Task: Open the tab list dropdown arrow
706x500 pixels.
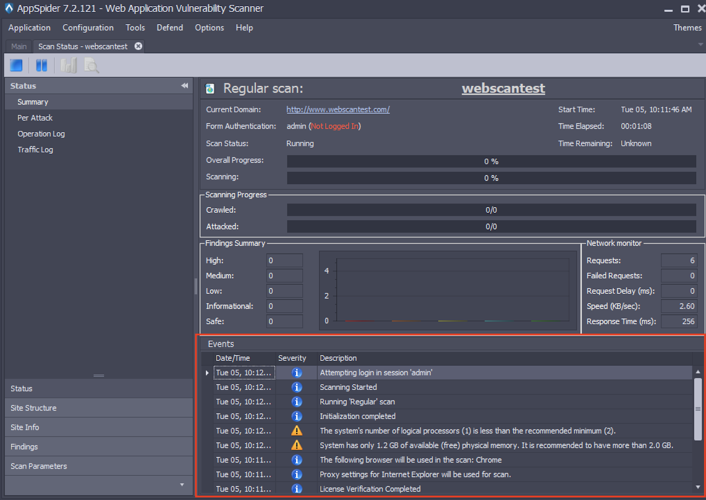Action: click(700, 44)
